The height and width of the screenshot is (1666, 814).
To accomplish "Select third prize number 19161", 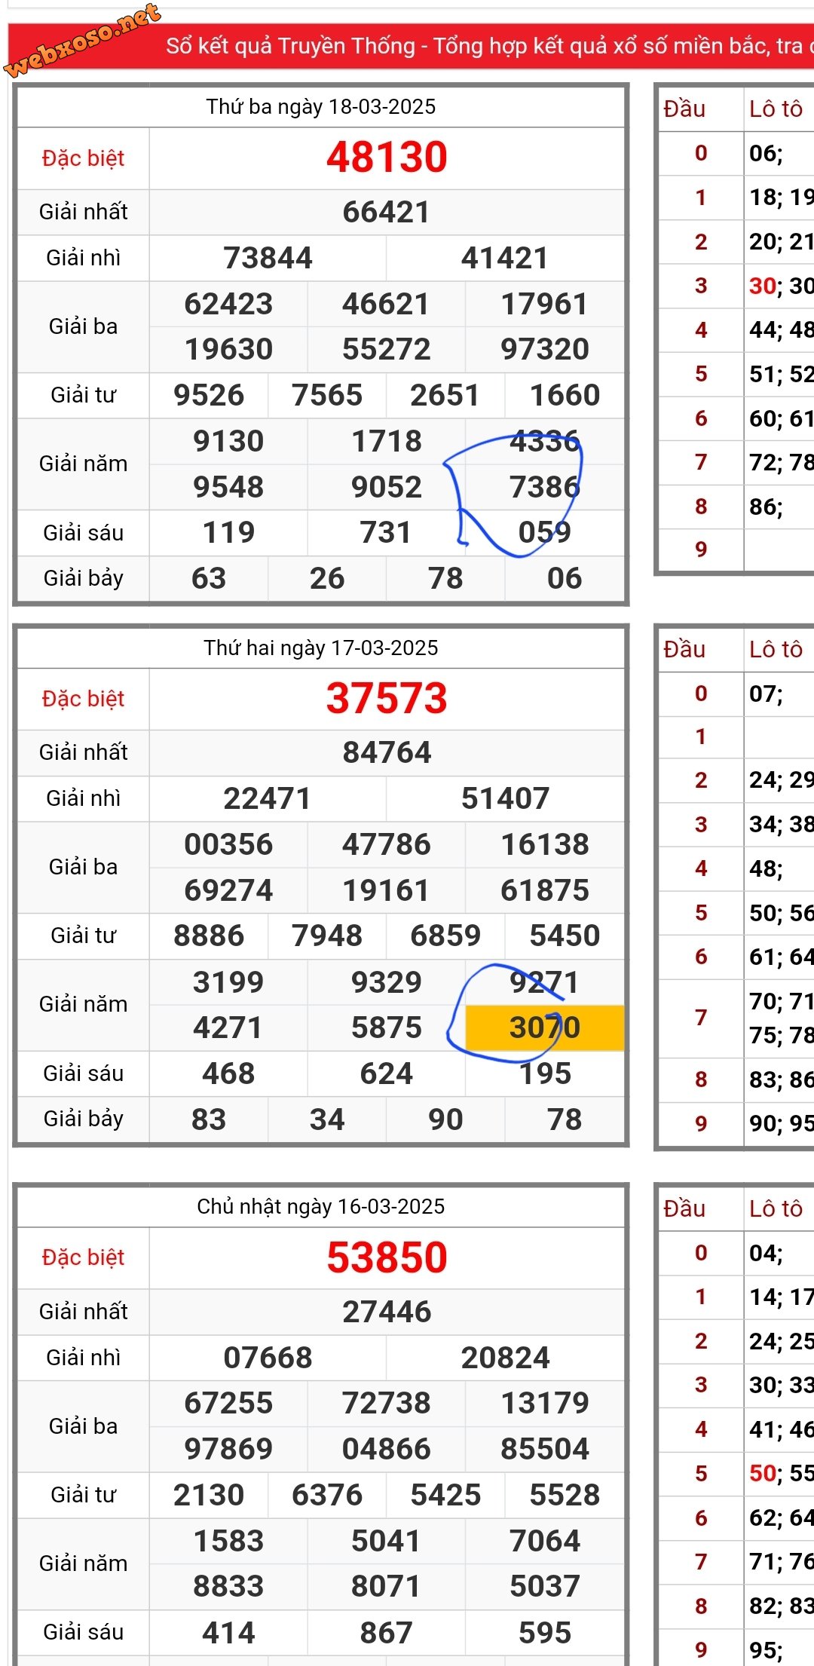I will [387, 890].
